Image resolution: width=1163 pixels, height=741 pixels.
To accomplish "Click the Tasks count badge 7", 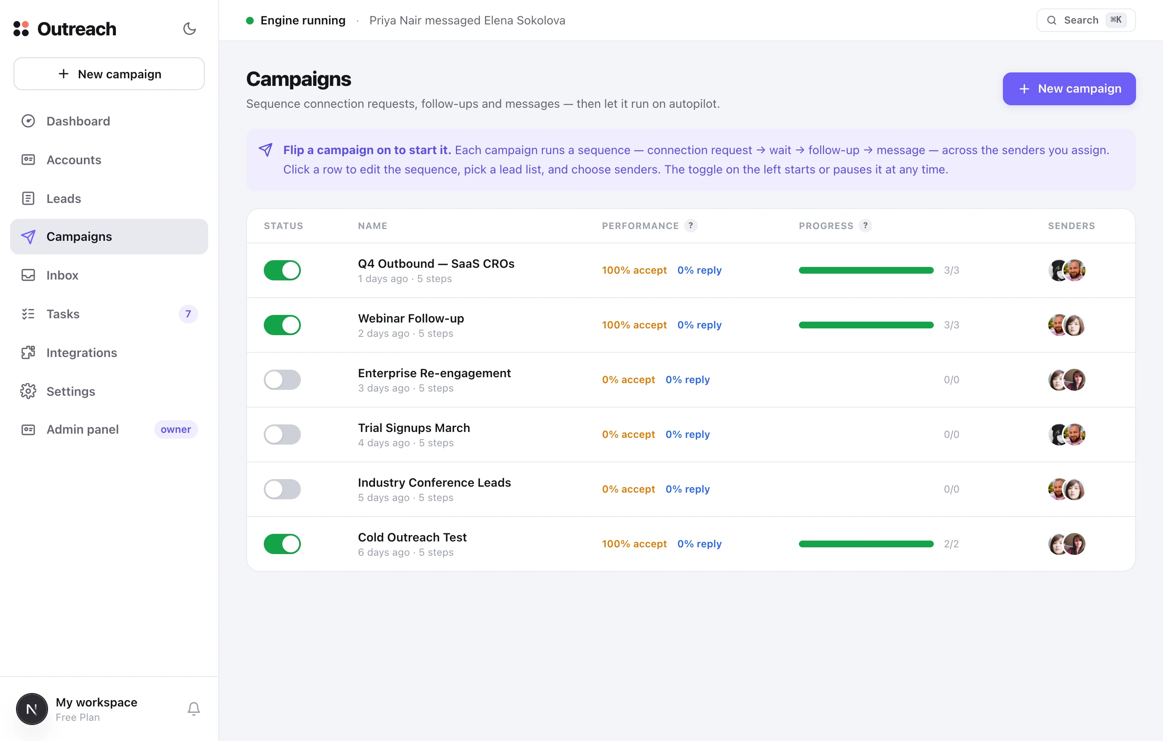I will pyautogui.click(x=188, y=314).
